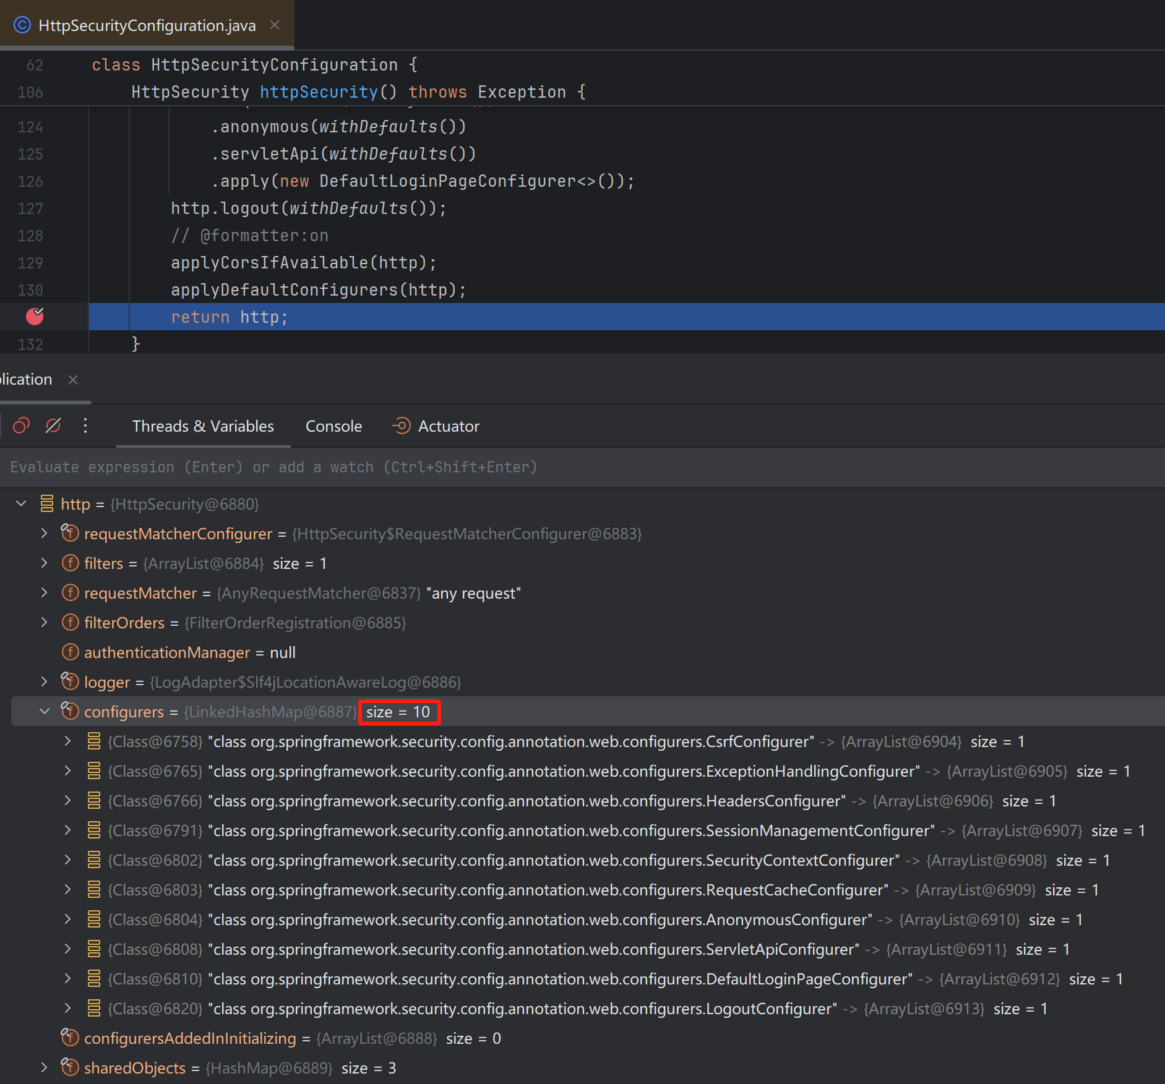Click the Actuator tab icon

coord(401,426)
